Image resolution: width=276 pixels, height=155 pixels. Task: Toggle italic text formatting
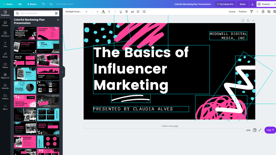tap(115, 11)
